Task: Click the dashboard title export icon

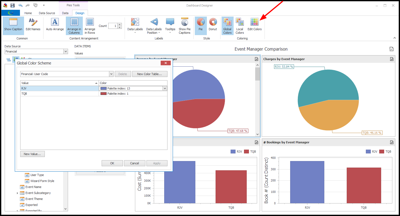Action: pyautogui.click(x=392, y=49)
